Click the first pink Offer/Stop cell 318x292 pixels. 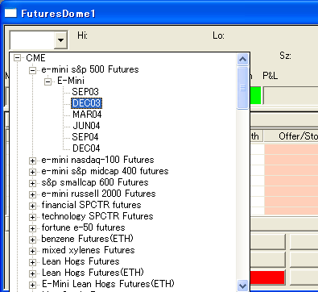coord(291,149)
